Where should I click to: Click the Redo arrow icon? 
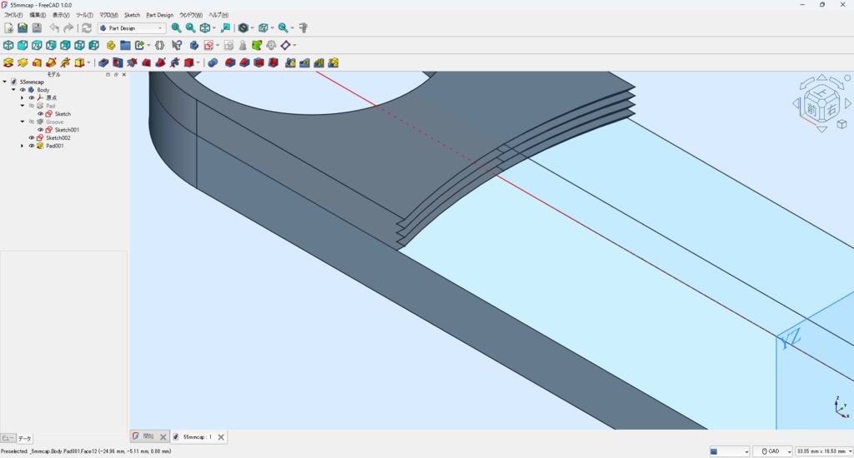click(68, 27)
